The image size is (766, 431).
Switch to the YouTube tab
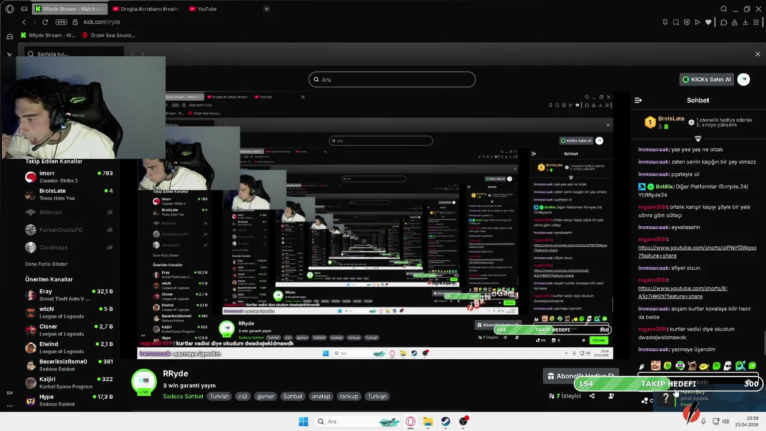tap(203, 9)
